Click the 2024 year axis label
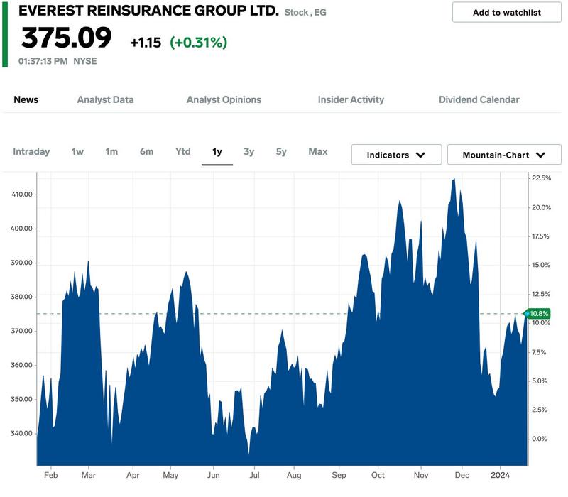Image resolution: width=568 pixels, height=497 pixels. 500,475
